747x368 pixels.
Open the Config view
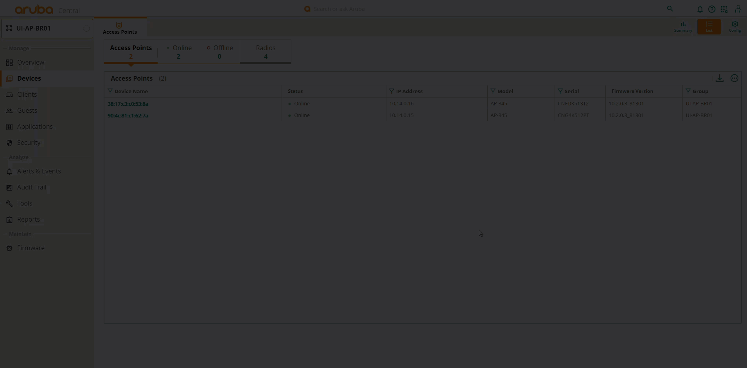pyautogui.click(x=735, y=27)
